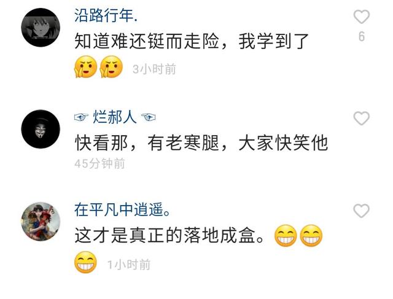Open 在平凡中逍遥 colorful avatar

(41, 222)
